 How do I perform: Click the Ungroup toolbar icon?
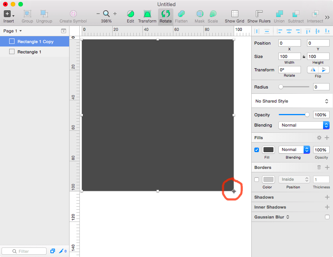pyautogui.click(x=44, y=14)
